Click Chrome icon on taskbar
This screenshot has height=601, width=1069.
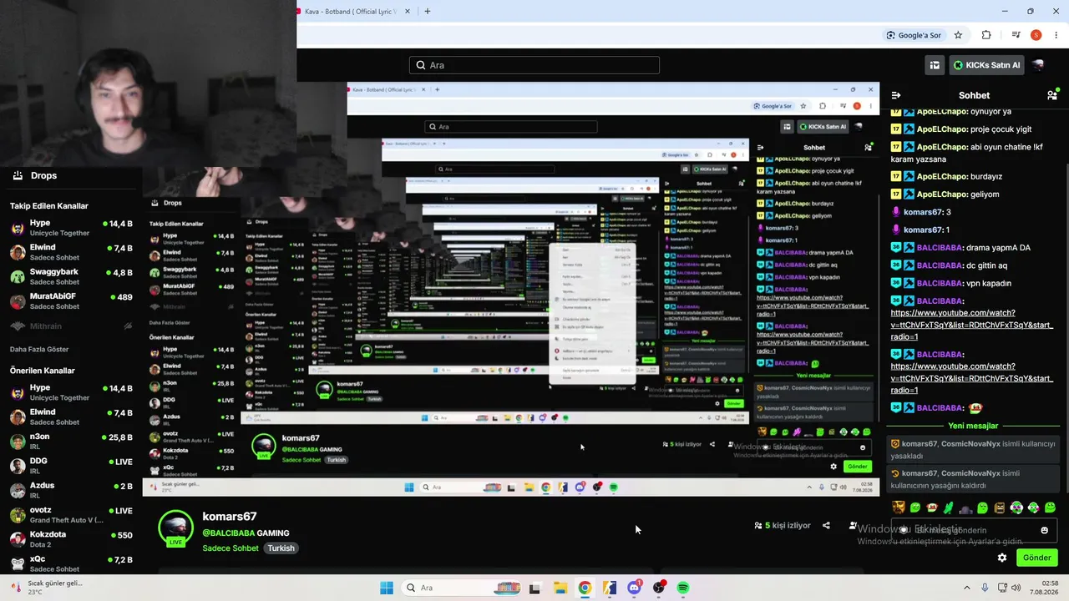[585, 588]
